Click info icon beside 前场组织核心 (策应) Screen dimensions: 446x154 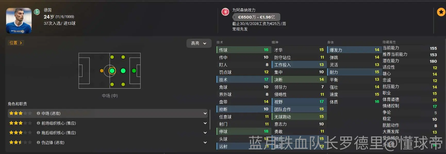38,123
